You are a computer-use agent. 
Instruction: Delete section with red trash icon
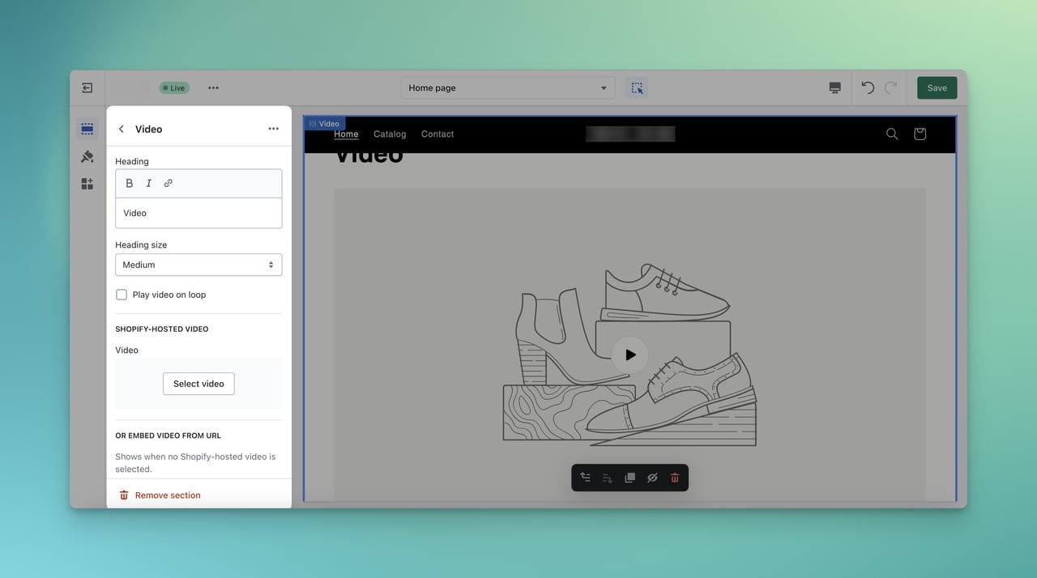pos(675,478)
